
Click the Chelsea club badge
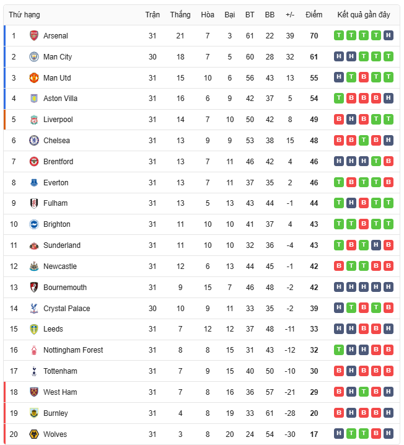[x=34, y=141]
